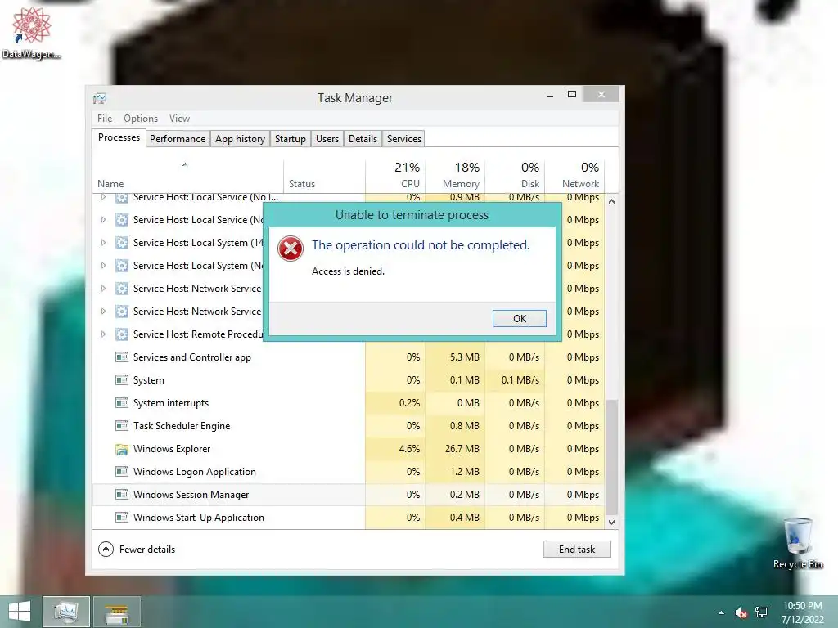Expand Service Host: Remote Procedure row

tap(103, 334)
